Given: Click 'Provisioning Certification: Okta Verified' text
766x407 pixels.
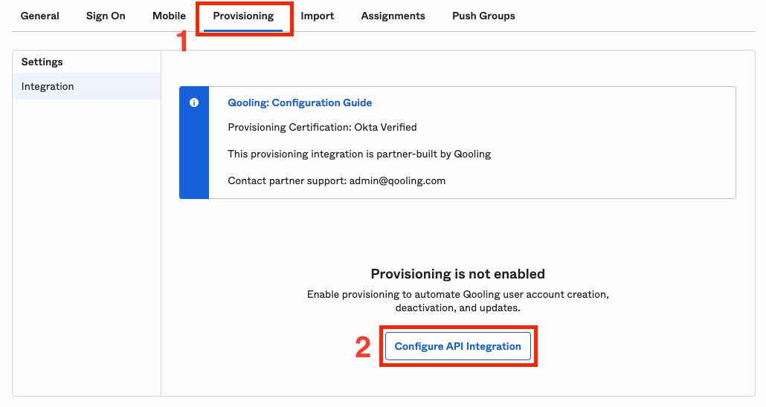Looking at the screenshot, I should [322, 127].
